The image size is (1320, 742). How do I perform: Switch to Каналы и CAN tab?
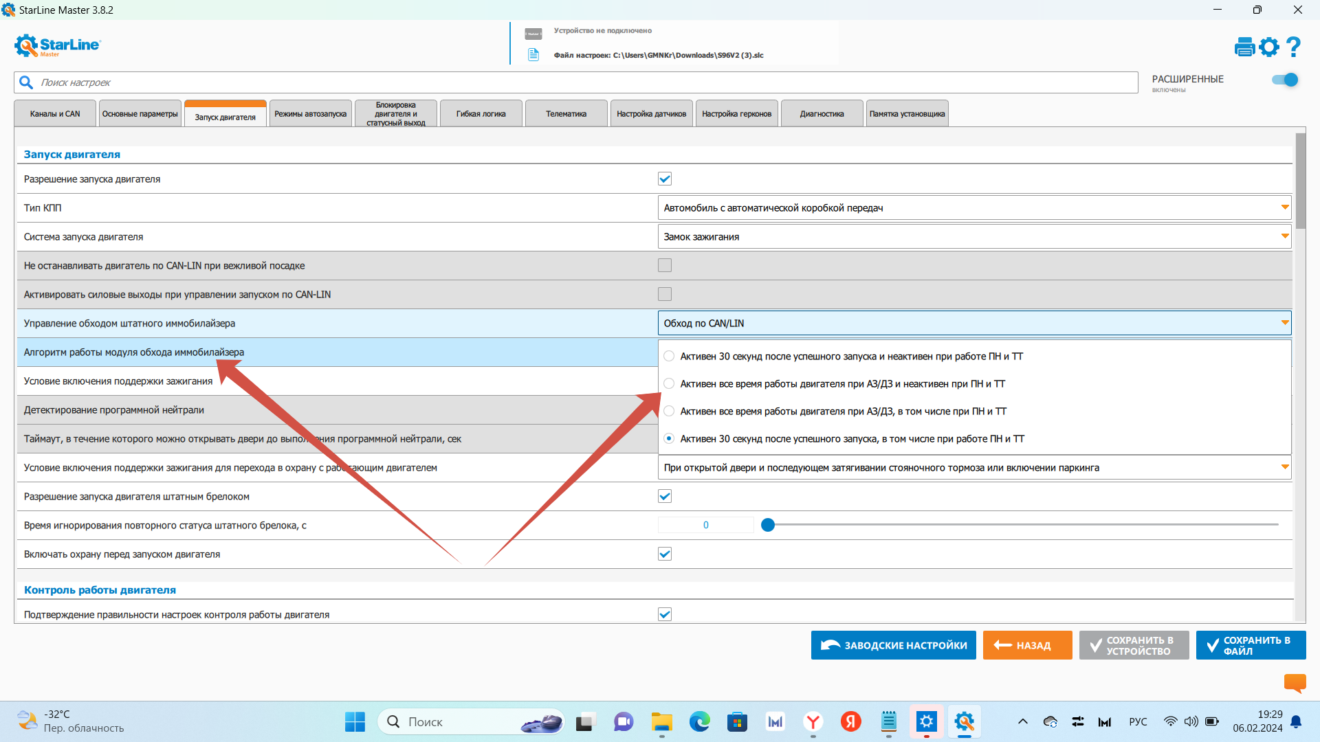point(55,114)
